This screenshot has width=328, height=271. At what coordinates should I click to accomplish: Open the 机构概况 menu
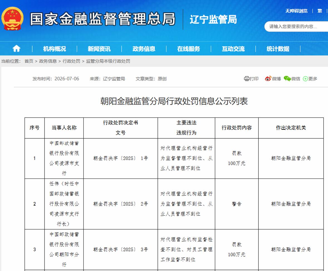55,49
